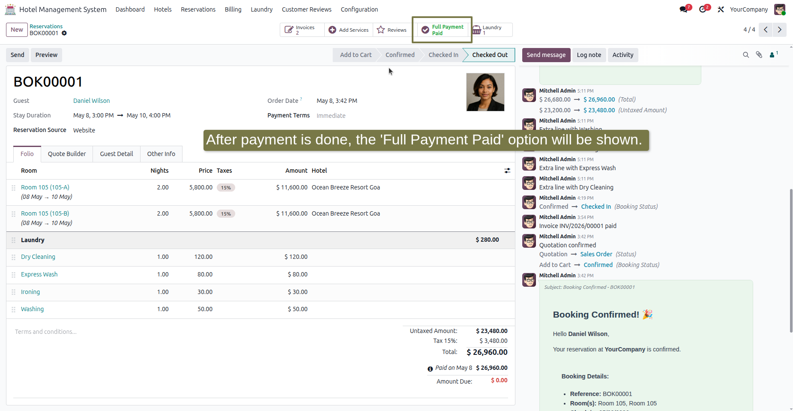The width and height of the screenshot is (793, 411).
Task: Select the Checked In status stage
Action: (443, 55)
